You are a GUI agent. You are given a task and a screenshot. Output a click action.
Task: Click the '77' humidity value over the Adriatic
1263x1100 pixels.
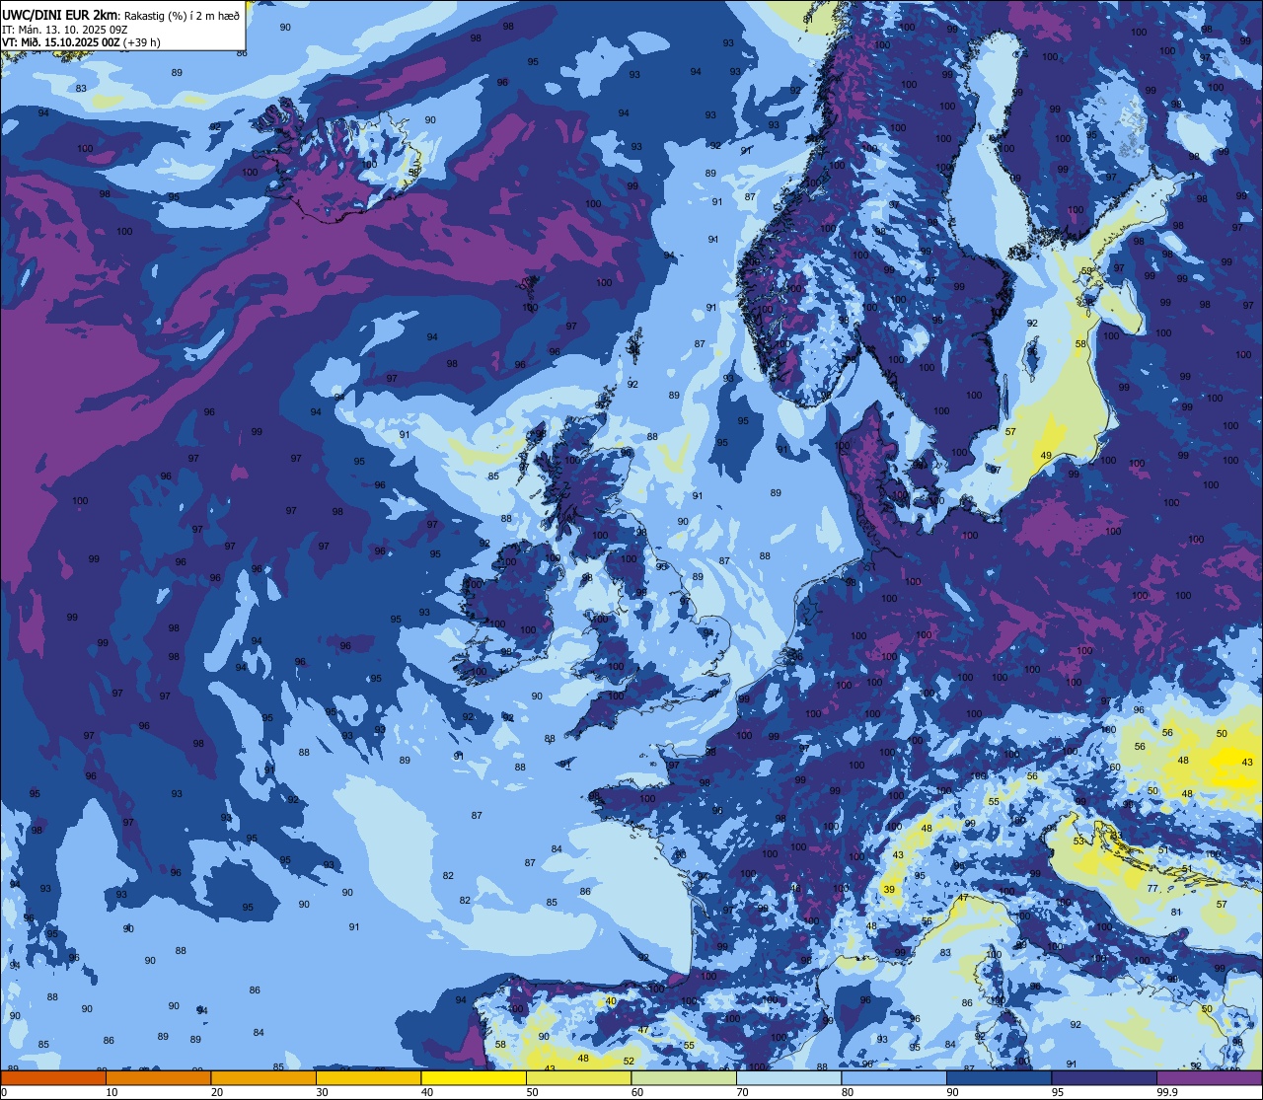pyautogui.click(x=1152, y=889)
